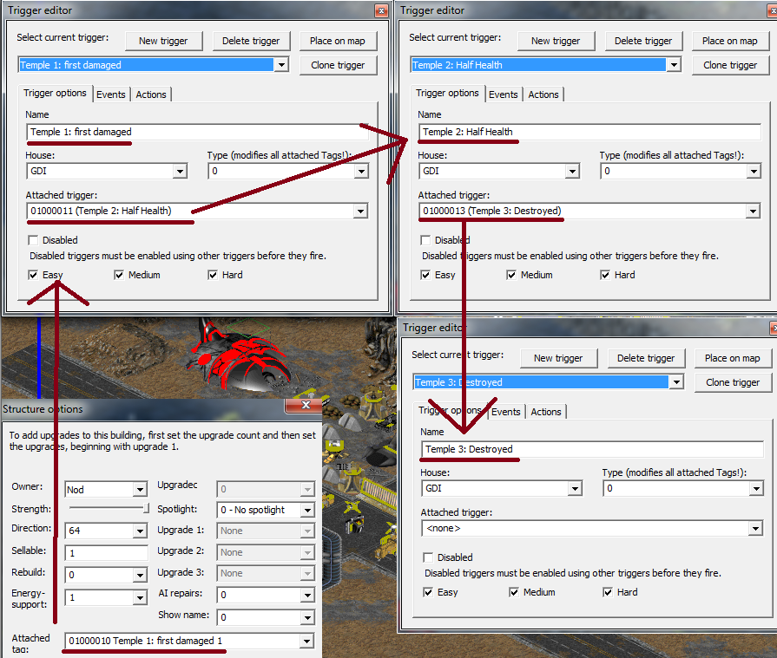Open Show name dropdown in Structure options
Image resolution: width=777 pixels, height=658 pixels.
coord(307,617)
